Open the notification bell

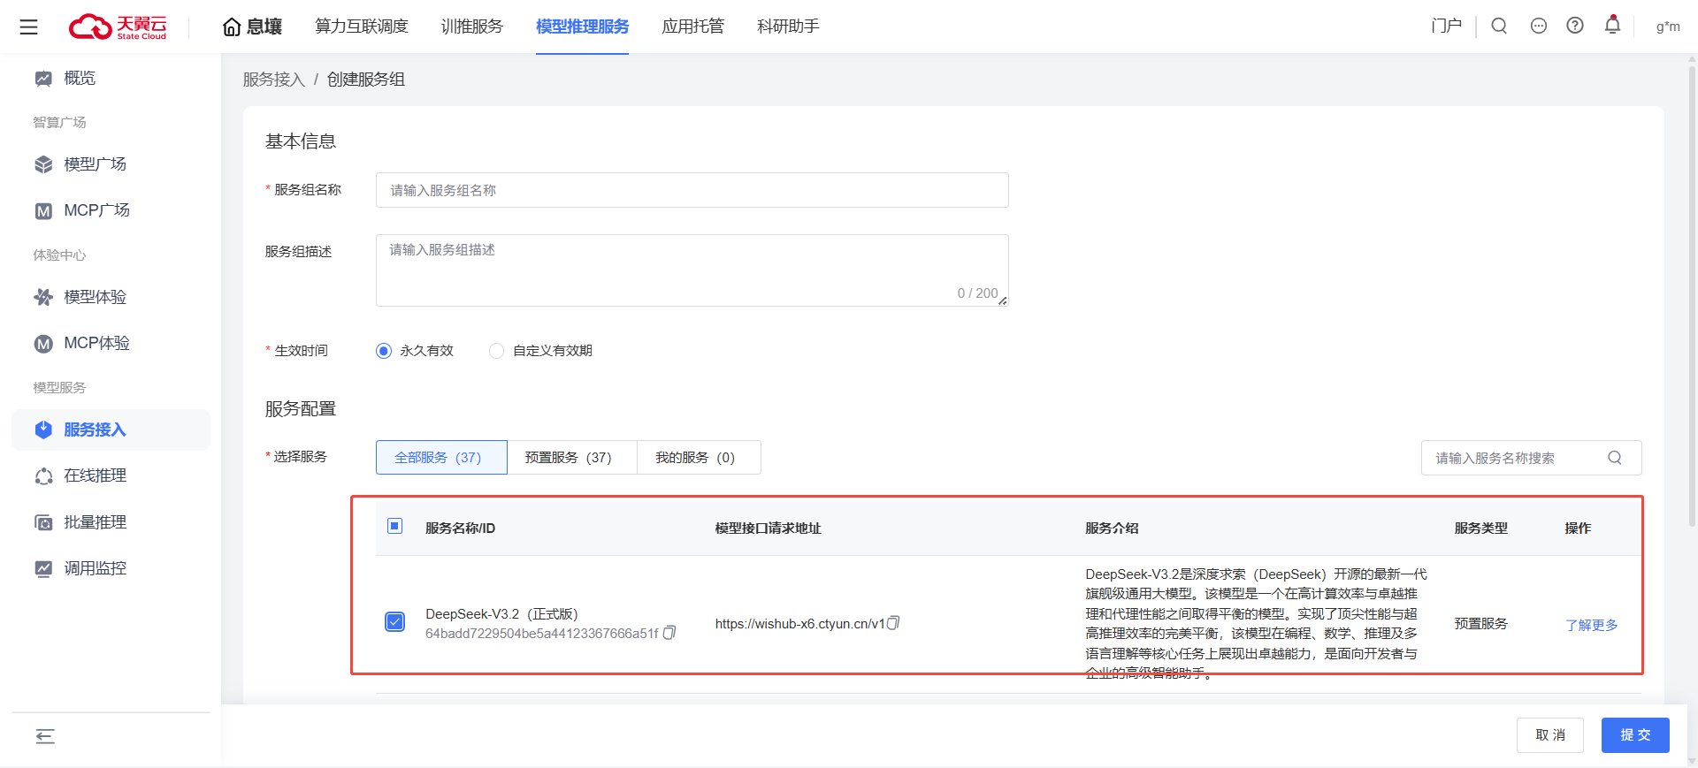pyautogui.click(x=1612, y=26)
